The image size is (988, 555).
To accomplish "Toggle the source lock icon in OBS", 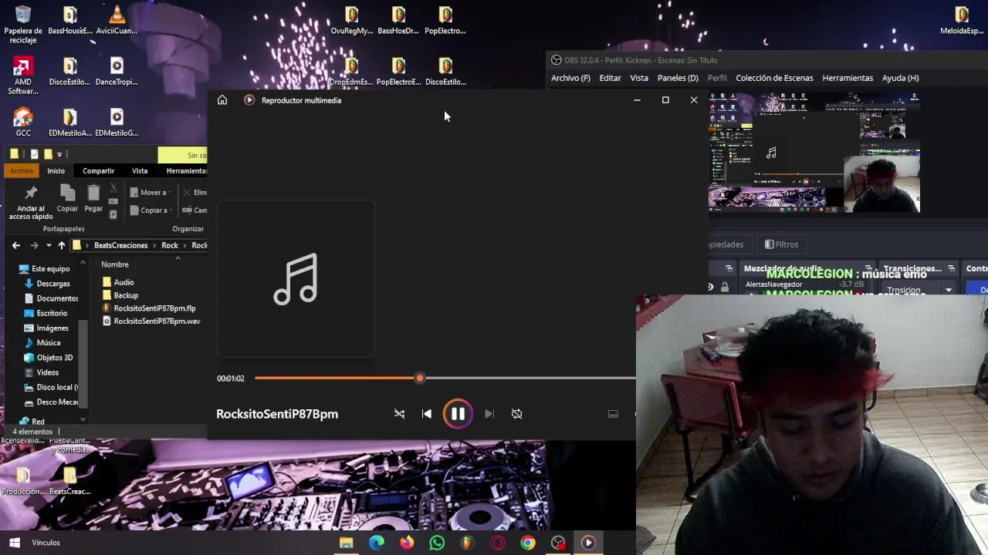I will [x=725, y=288].
